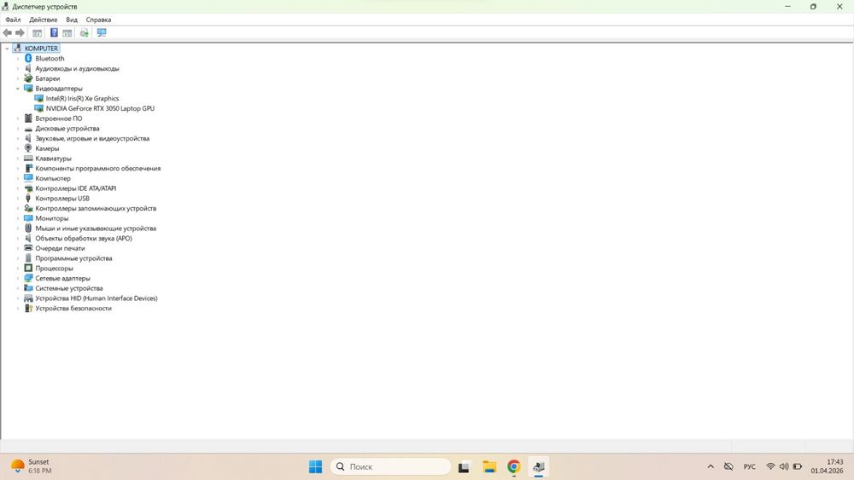The image size is (854, 480).
Task: Select Программные устройства row
Action: (73, 258)
